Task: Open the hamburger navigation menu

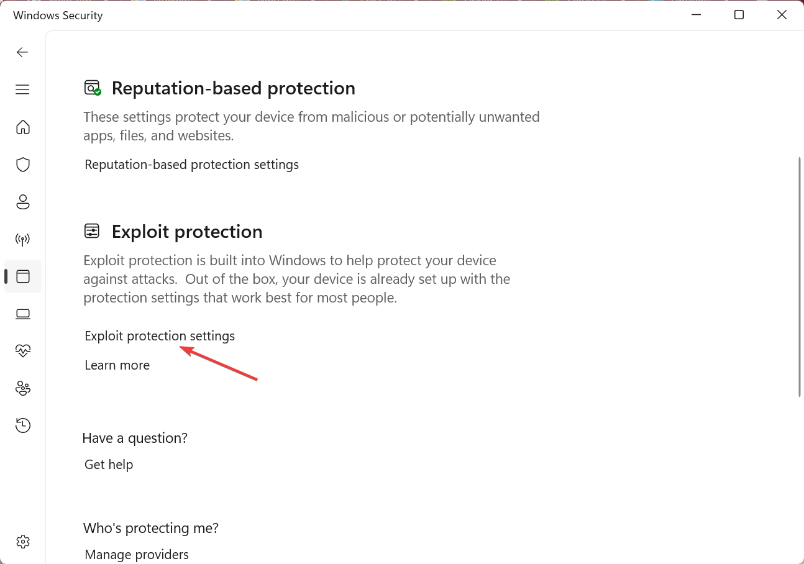Action: tap(22, 89)
